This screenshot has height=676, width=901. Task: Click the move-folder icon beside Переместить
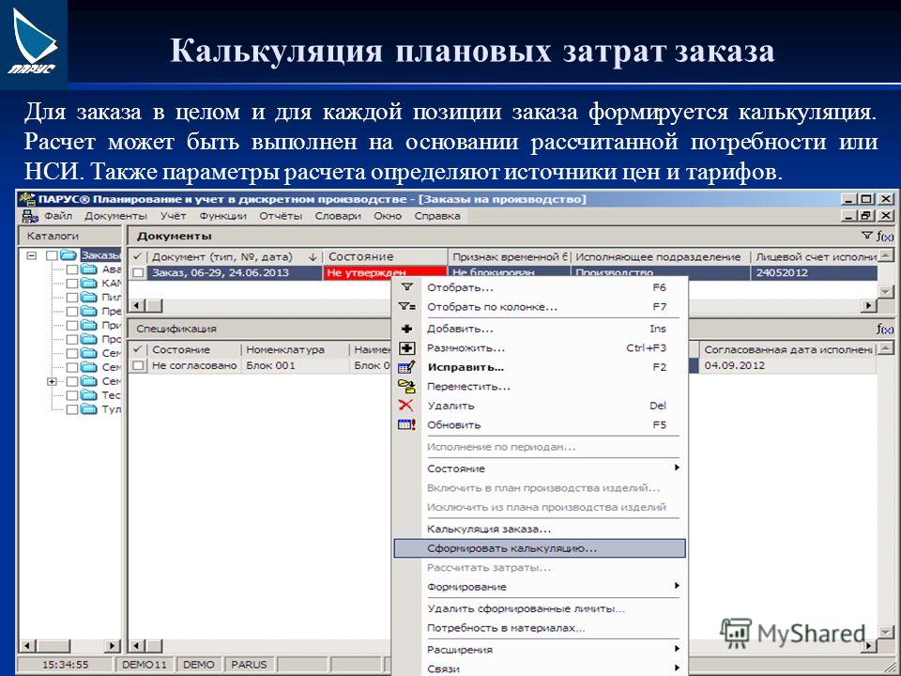coord(406,386)
